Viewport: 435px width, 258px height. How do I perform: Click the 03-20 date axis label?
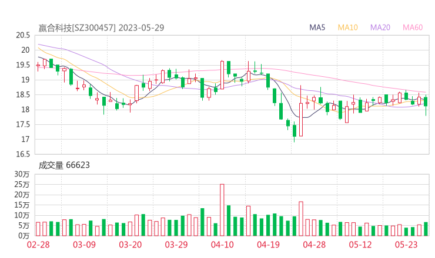pos(130,245)
